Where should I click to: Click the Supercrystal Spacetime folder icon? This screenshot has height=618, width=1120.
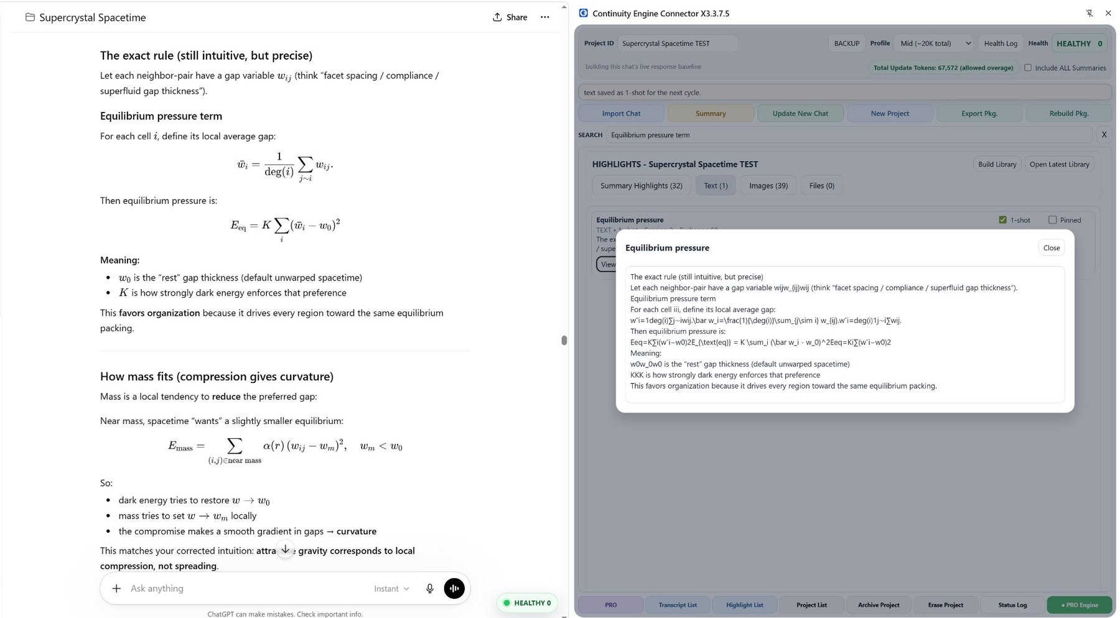(x=30, y=17)
